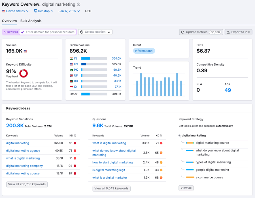Click the sparkle icon in the AI-powered field
255x198 pixels.
click(x=23, y=32)
